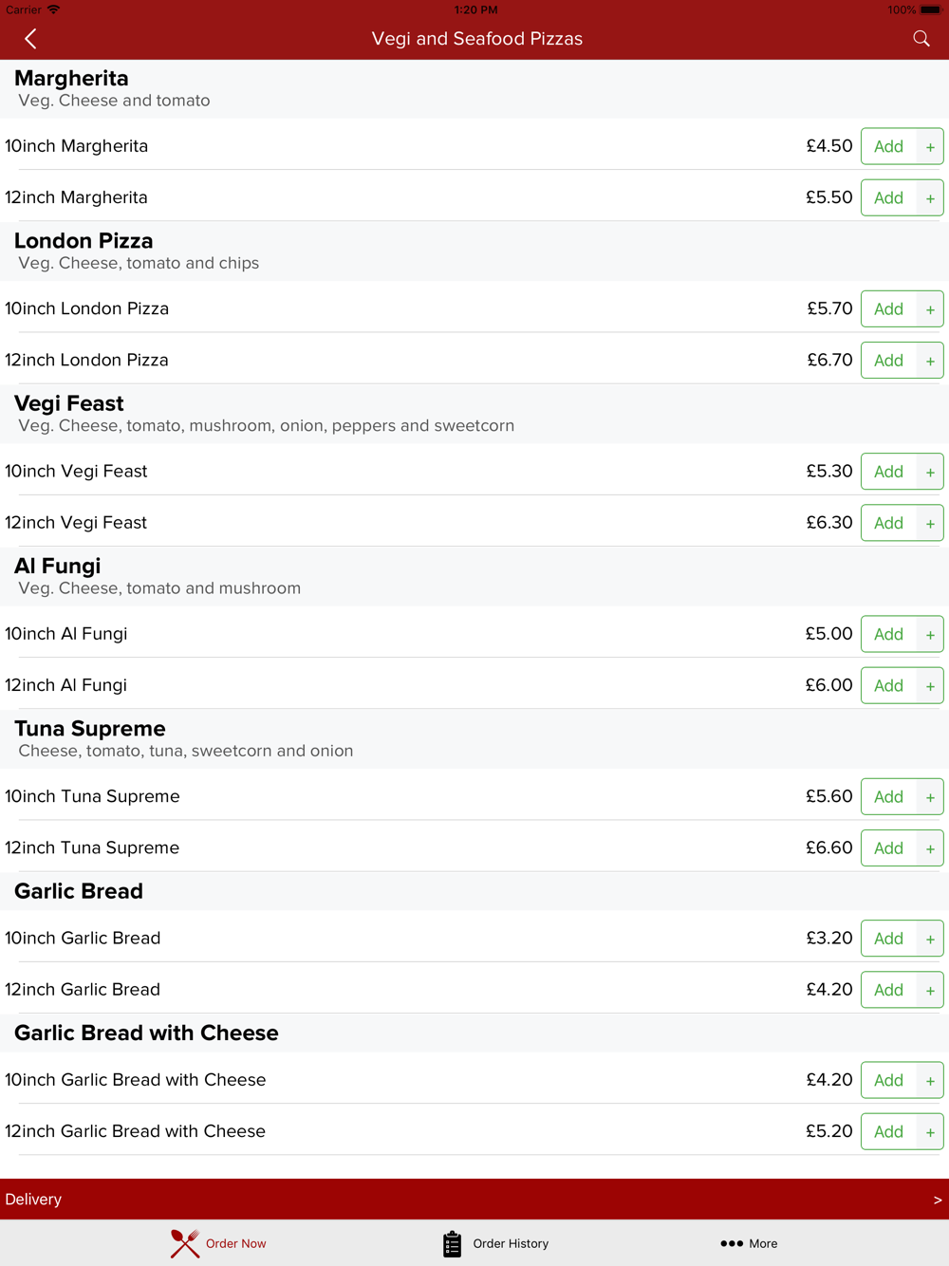This screenshot has width=949, height=1266.
Task: Open the Order History clipboard icon
Action: tap(452, 1243)
